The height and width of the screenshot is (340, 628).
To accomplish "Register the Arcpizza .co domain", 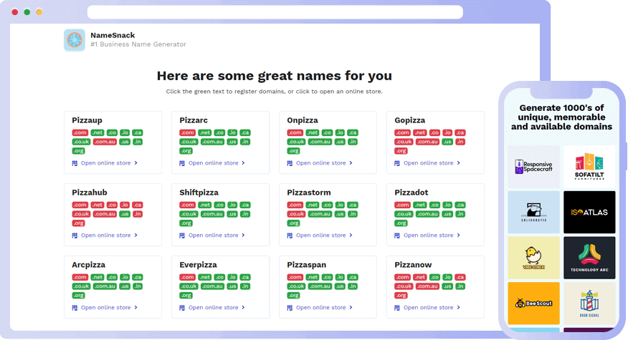I will pos(112,277).
